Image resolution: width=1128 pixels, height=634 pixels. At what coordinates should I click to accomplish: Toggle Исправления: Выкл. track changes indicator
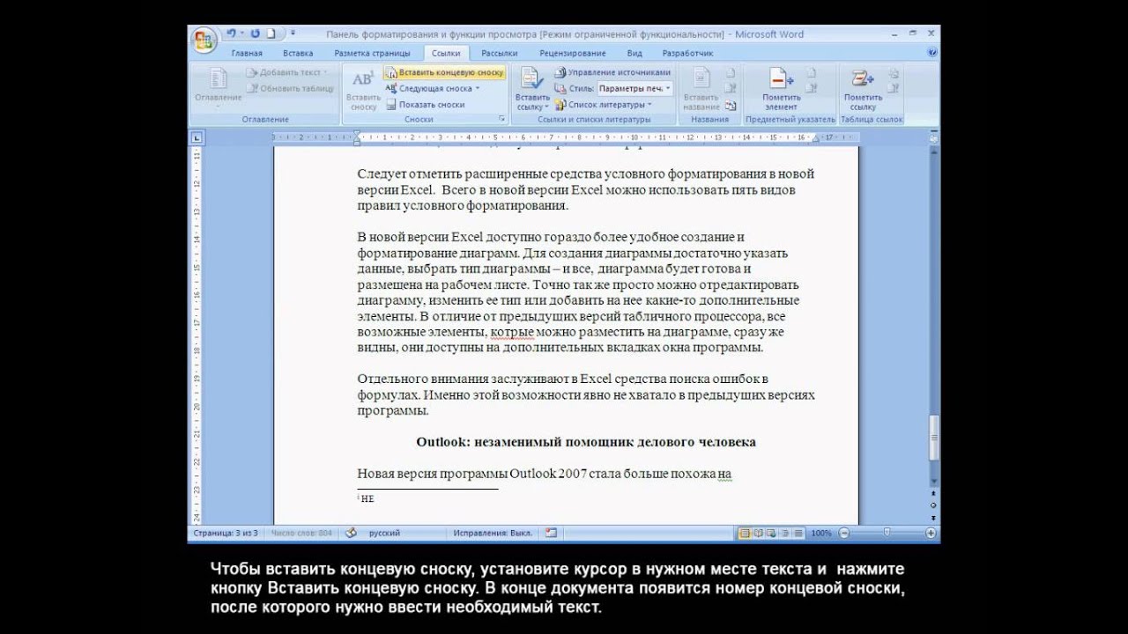[493, 533]
